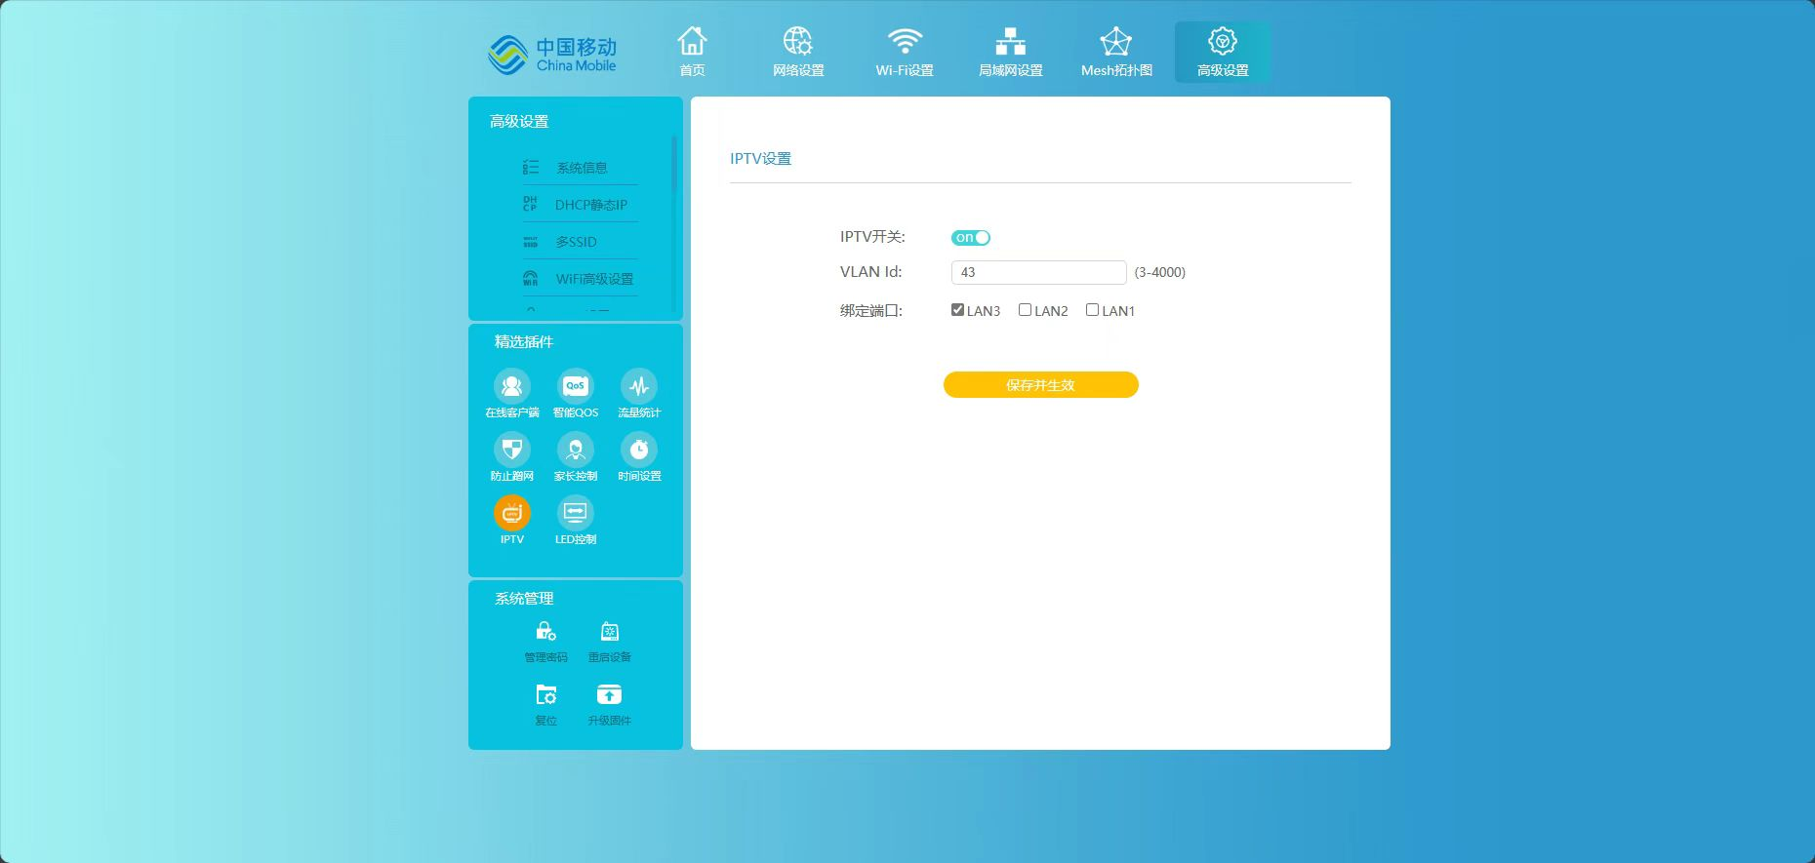Click the VLAN Id input field
1815x863 pixels.
pos(1039,272)
